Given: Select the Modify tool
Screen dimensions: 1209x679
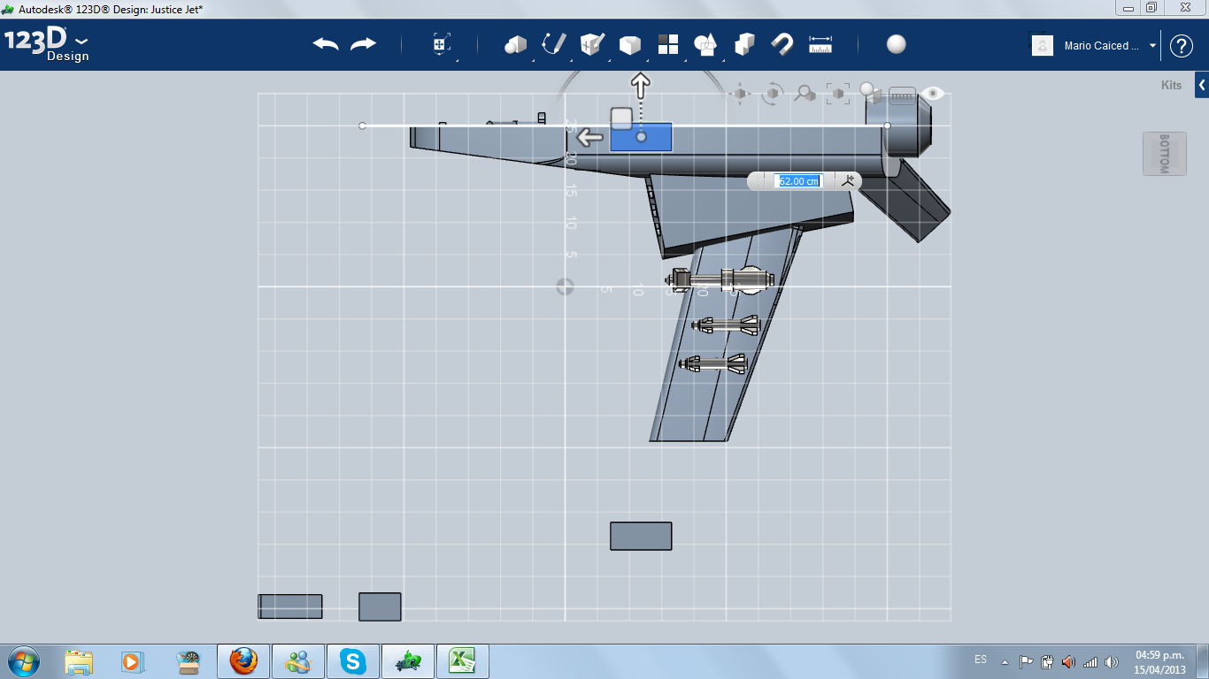Looking at the screenshot, I should coord(629,44).
